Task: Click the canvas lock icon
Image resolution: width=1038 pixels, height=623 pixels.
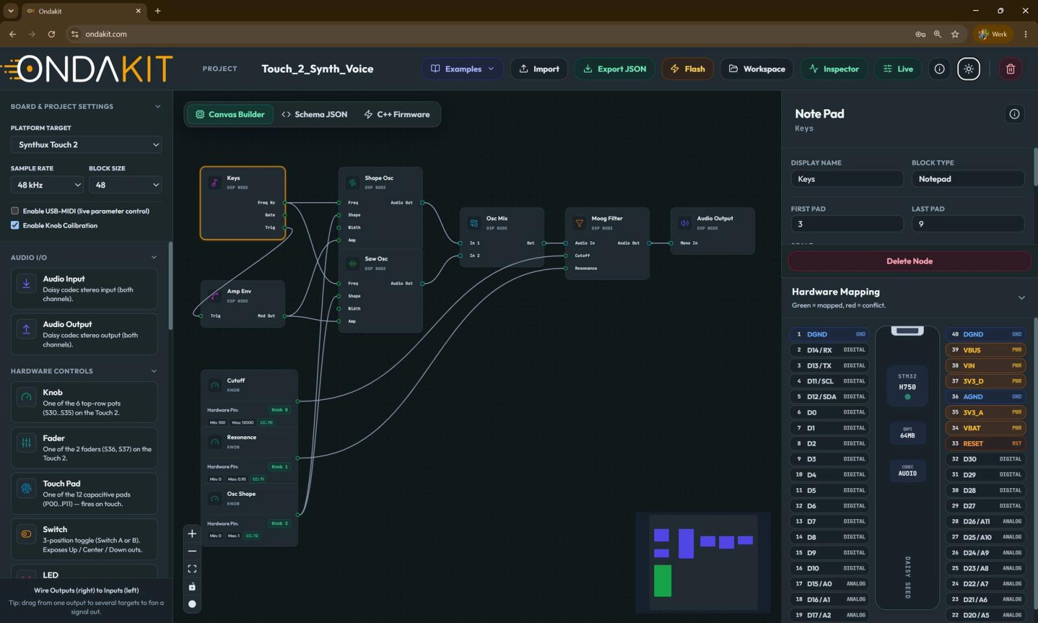Action: click(192, 587)
